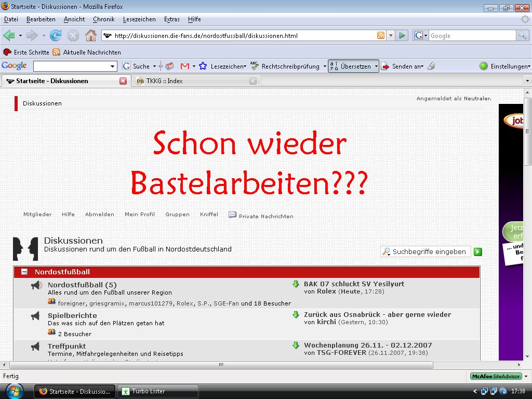Viewport: 532px width, 399px height.
Task: Click the Gmail icon in Google toolbar
Action: [184, 66]
